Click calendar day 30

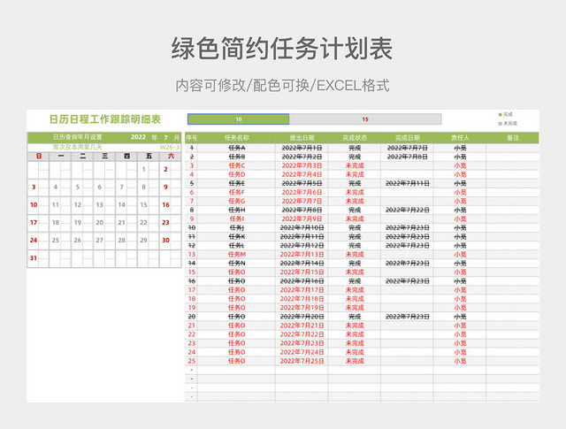click(165, 240)
